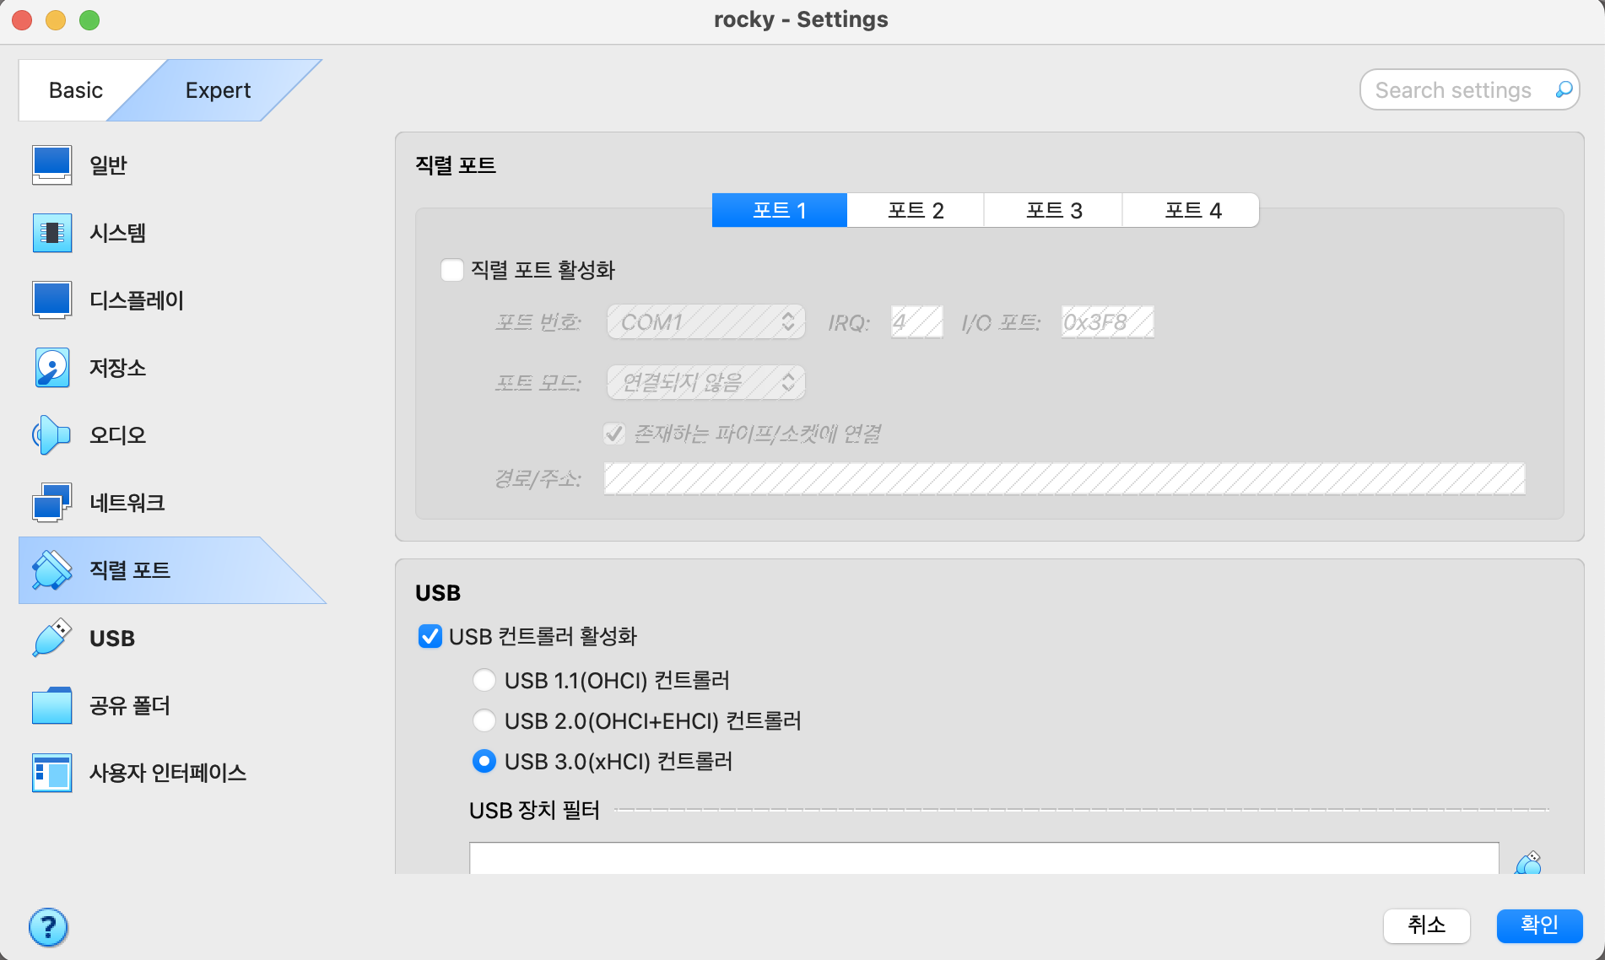Click the help question mark icon
The image size is (1605, 960).
click(48, 927)
